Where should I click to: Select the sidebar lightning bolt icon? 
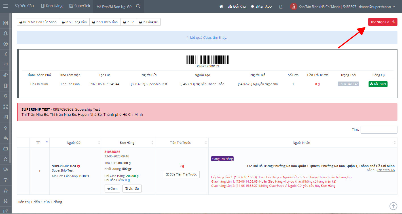pyautogui.click(x=5, y=128)
